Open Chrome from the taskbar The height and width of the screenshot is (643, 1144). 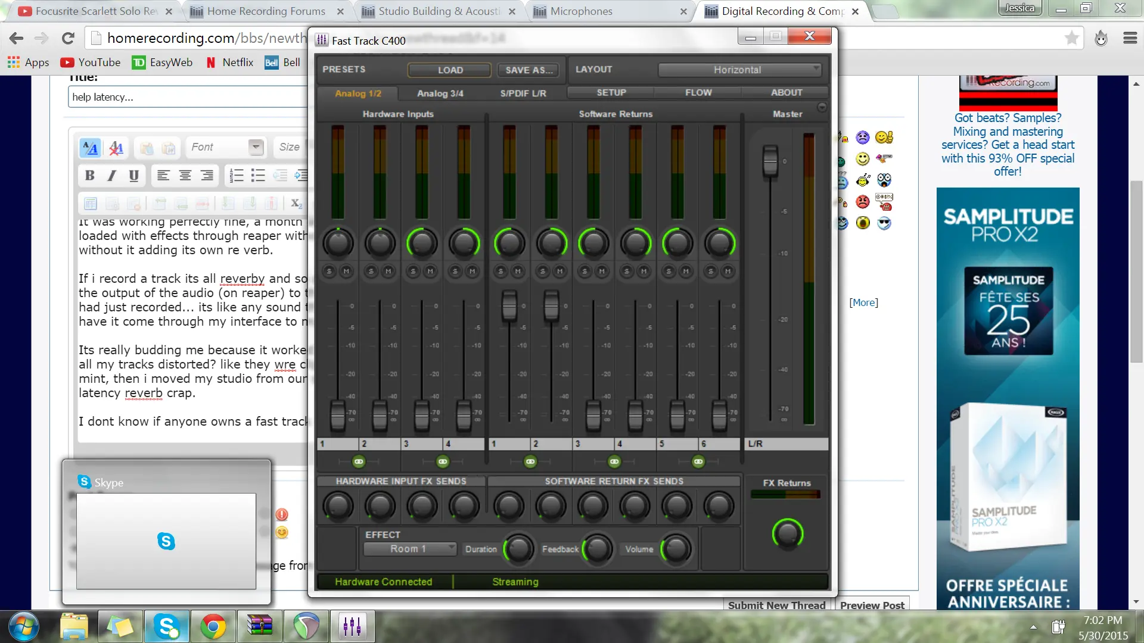click(213, 626)
